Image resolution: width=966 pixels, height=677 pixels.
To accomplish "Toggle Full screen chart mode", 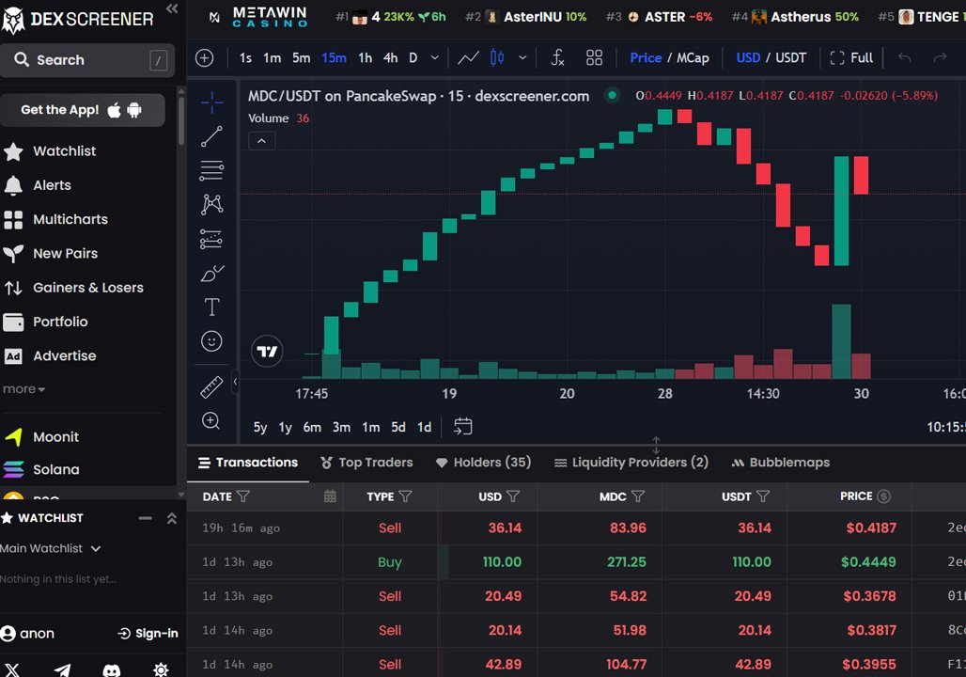I will pos(851,57).
